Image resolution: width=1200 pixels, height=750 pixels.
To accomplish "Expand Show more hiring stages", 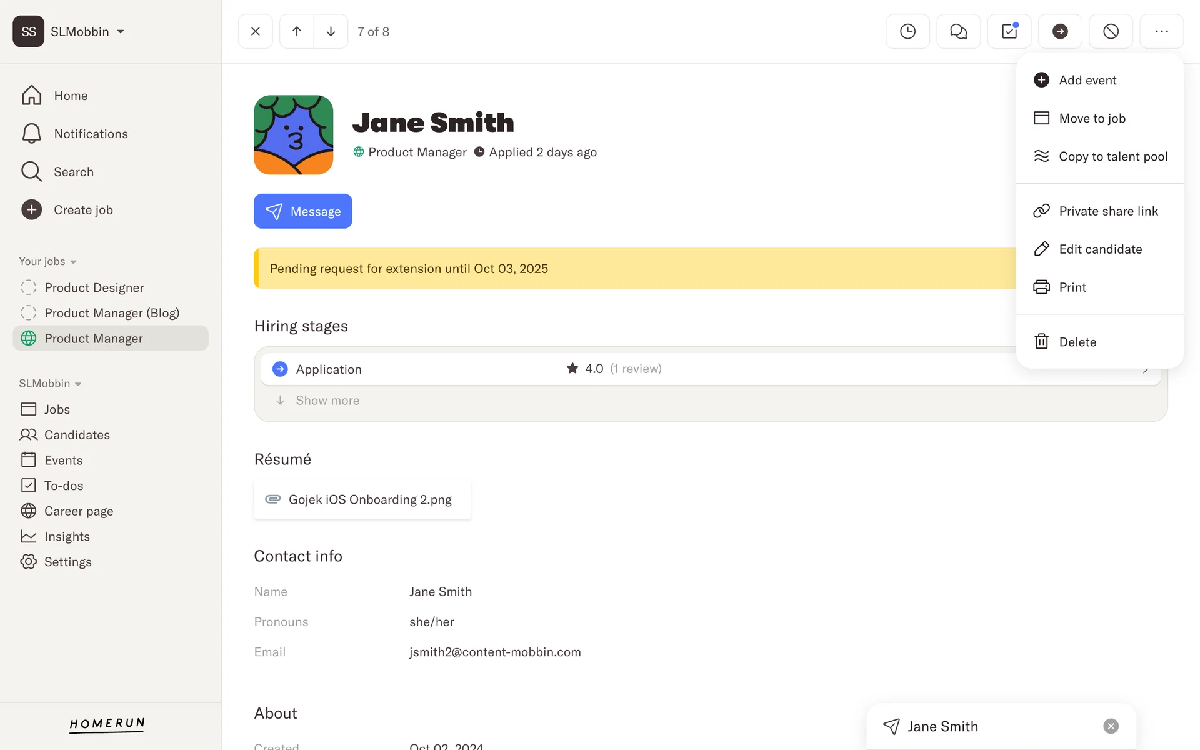I will 327,401.
